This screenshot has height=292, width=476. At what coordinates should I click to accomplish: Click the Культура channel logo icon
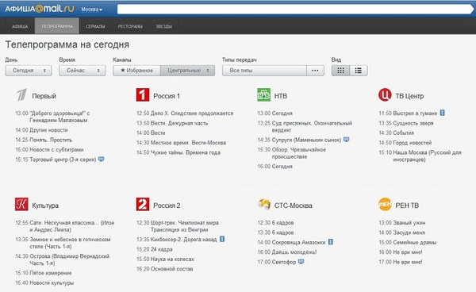click(21, 204)
